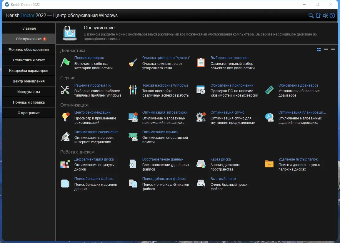
Task: Open Восстановление данных link
Action: (x=163, y=159)
